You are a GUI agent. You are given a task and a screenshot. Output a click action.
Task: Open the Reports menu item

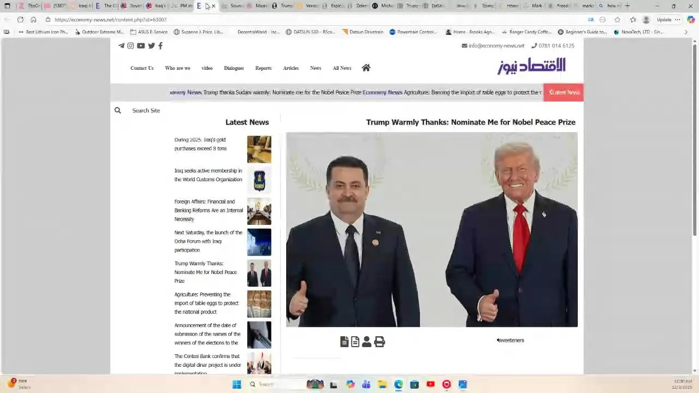pos(263,68)
